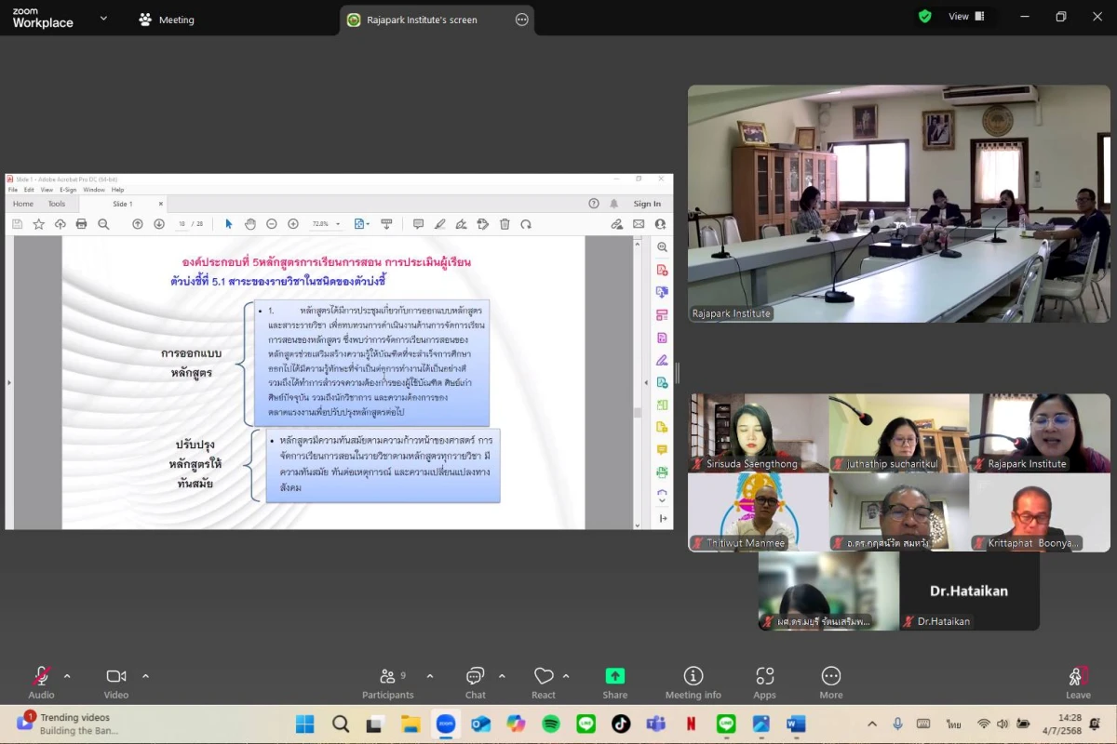Open Spotify from the Windows taskbar
1117x744 pixels.
[x=551, y=724]
